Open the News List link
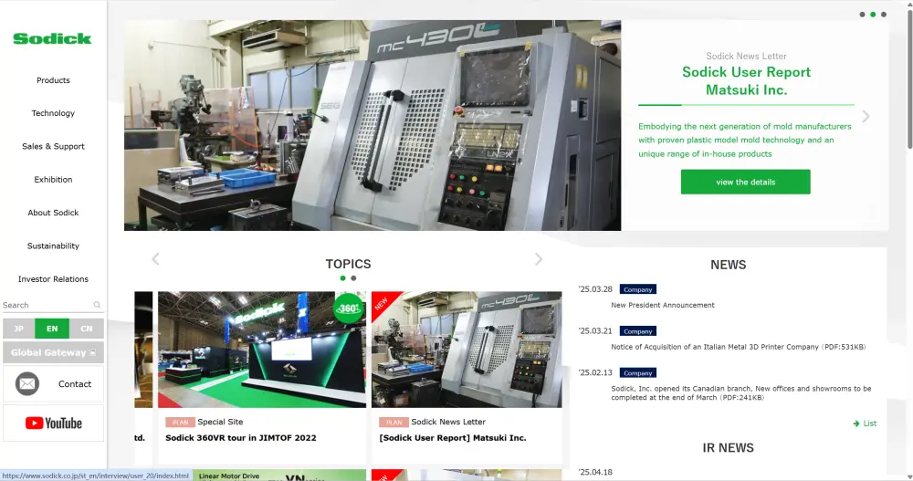Viewport: 913px width, 481px height. 865,423
